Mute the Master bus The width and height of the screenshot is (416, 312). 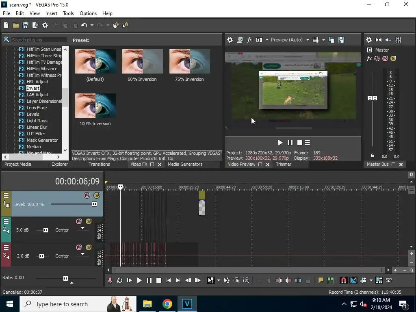point(385,58)
